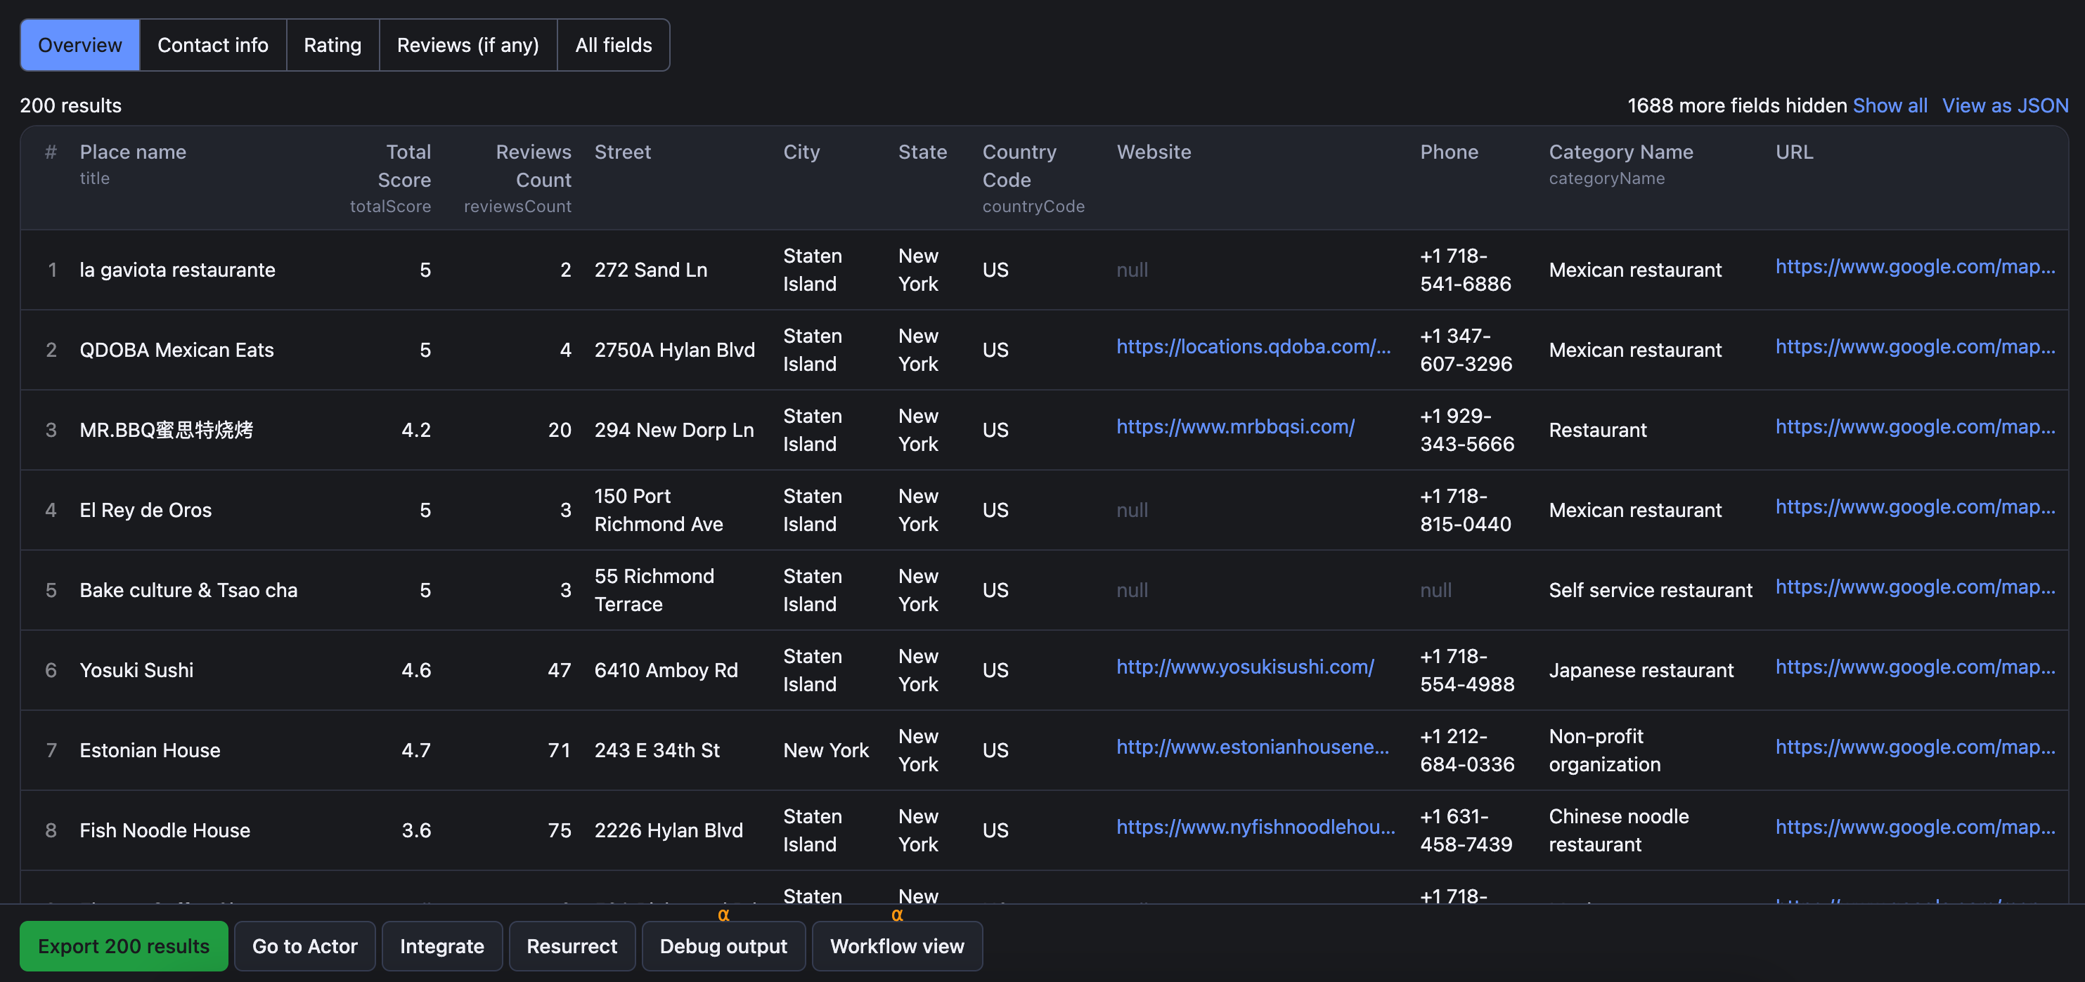
Task: Click the Reviews Count column header
Action: 534,166
